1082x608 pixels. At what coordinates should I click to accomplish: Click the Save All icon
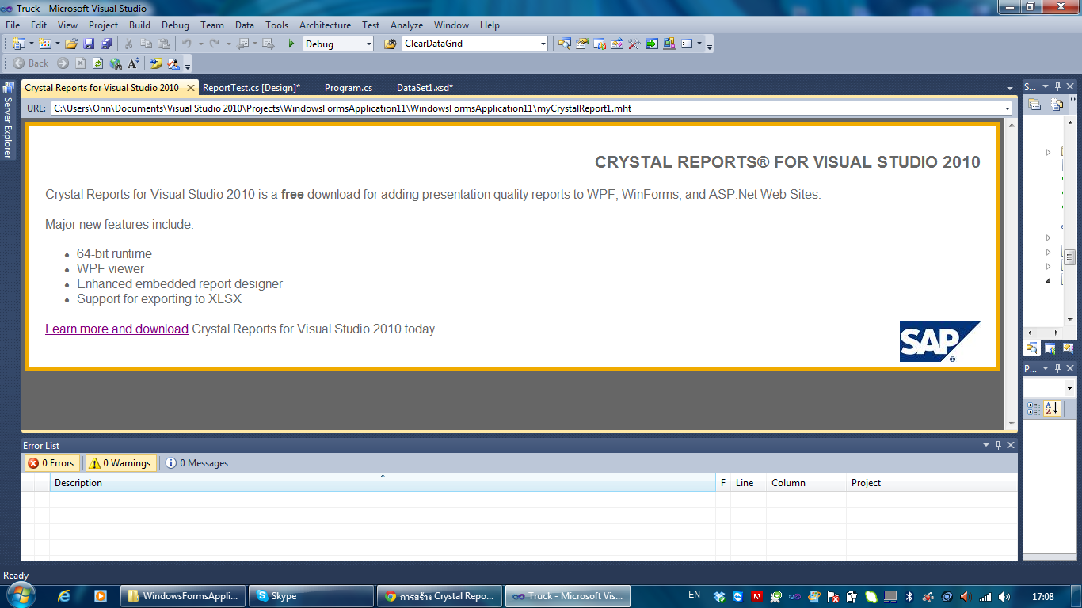(105, 44)
